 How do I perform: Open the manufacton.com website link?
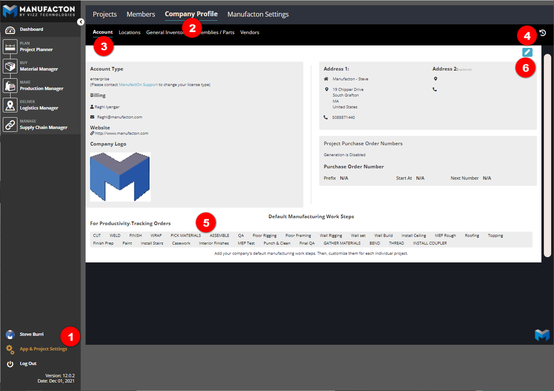click(x=121, y=134)
